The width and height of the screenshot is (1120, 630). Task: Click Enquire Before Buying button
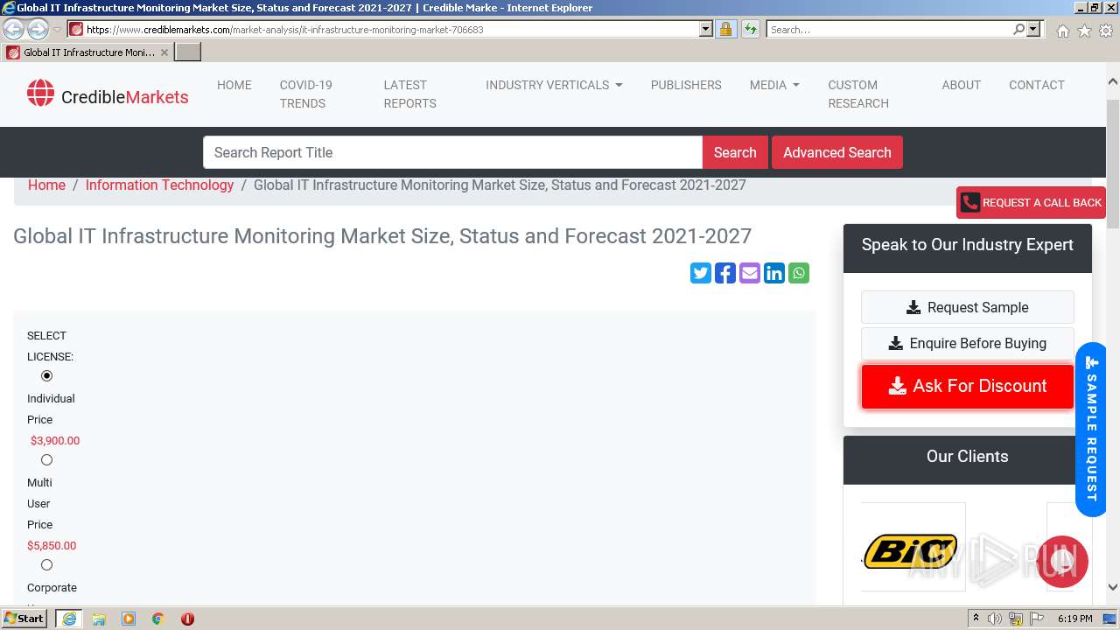point(968,343)
